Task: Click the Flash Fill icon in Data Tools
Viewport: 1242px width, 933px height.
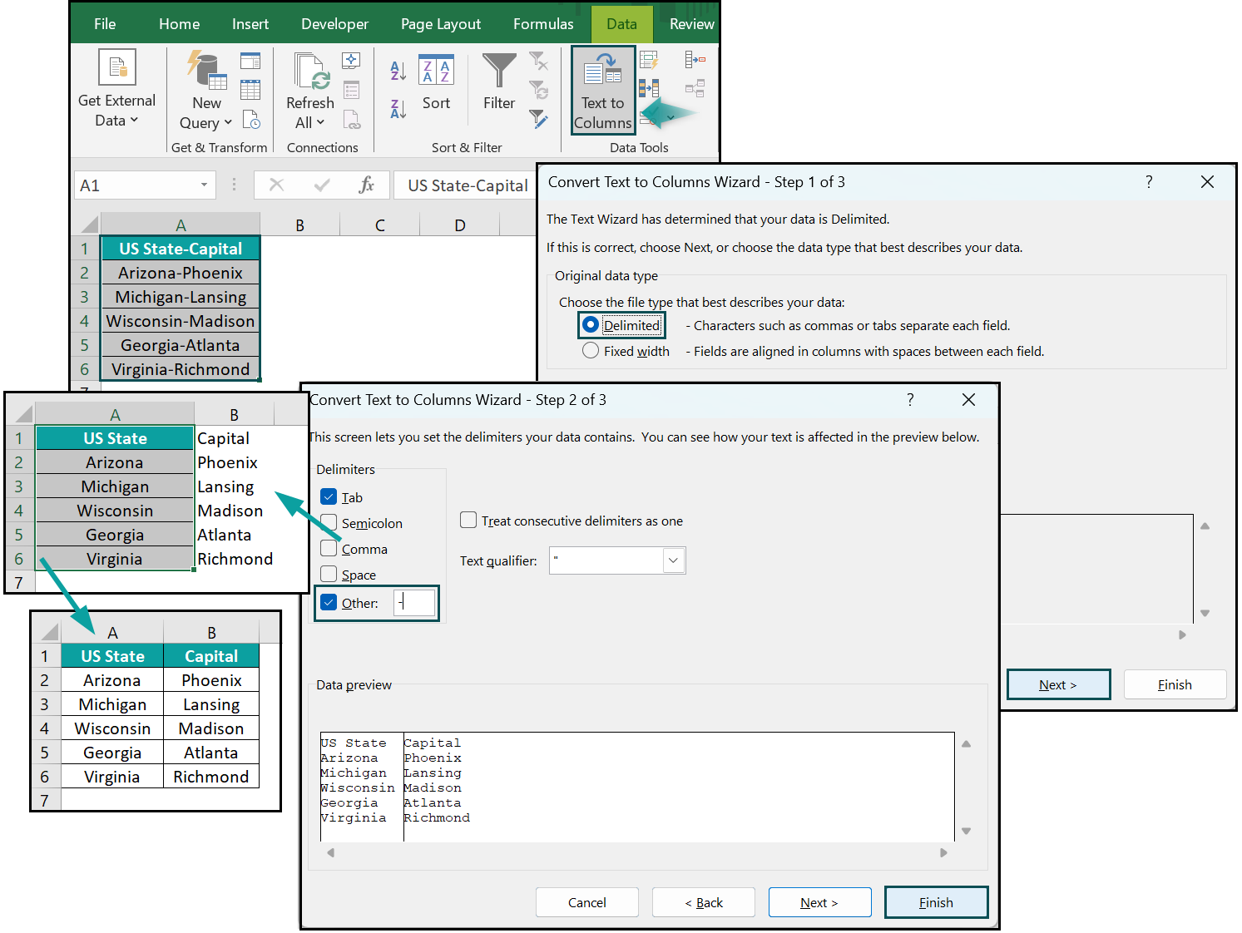Action: tap(649, 60)
